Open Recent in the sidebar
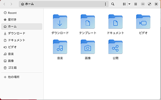161x100 pixels. 22,13
